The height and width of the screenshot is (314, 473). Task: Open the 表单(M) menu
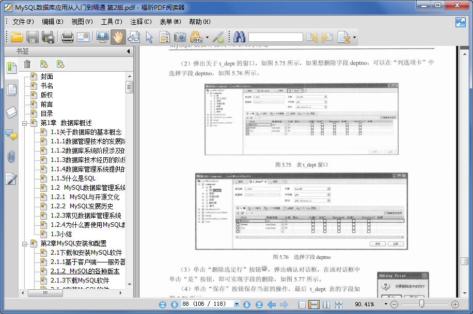pos(170,22)
